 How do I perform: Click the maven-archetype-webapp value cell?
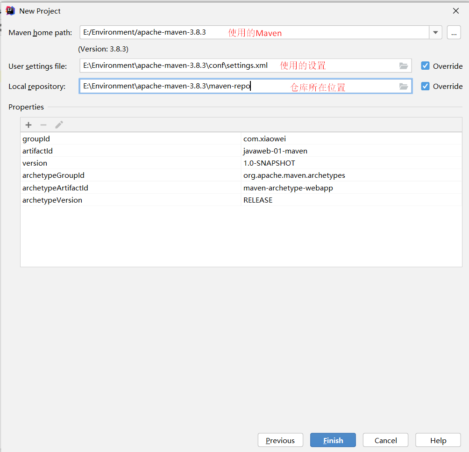click(x=351, y=188)
